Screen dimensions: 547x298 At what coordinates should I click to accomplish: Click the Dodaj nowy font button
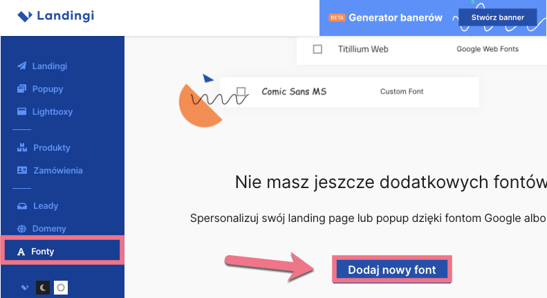point(392,270)
